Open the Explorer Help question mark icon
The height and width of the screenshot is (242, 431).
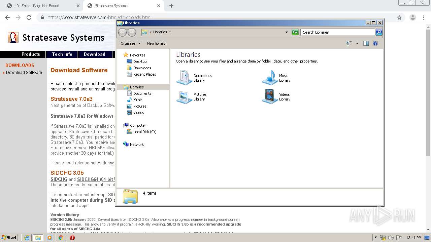pyautogui.click(x=375, y=43)
